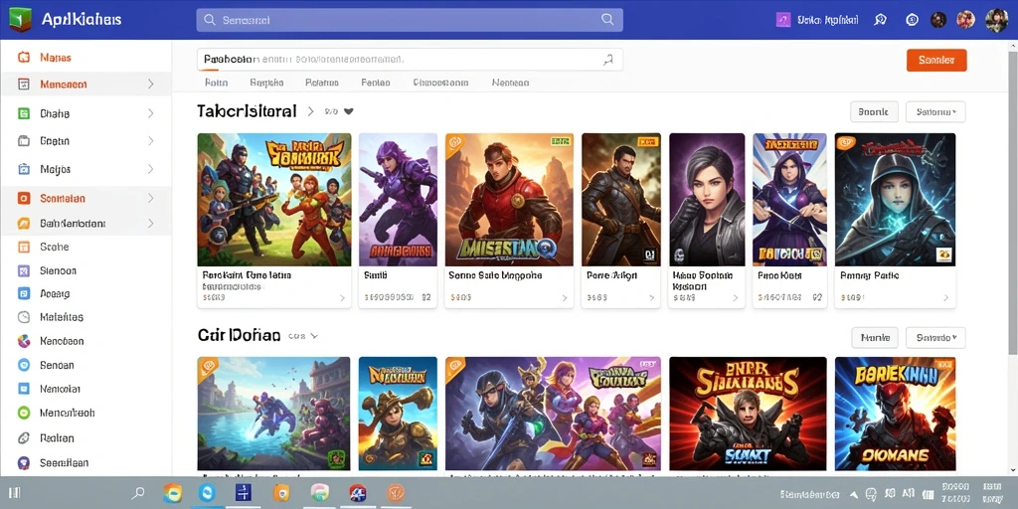Select the link icon next to Rednan
Image resolution: width=1018 pixels, height=509 pixels.
(x=24, y=438)
